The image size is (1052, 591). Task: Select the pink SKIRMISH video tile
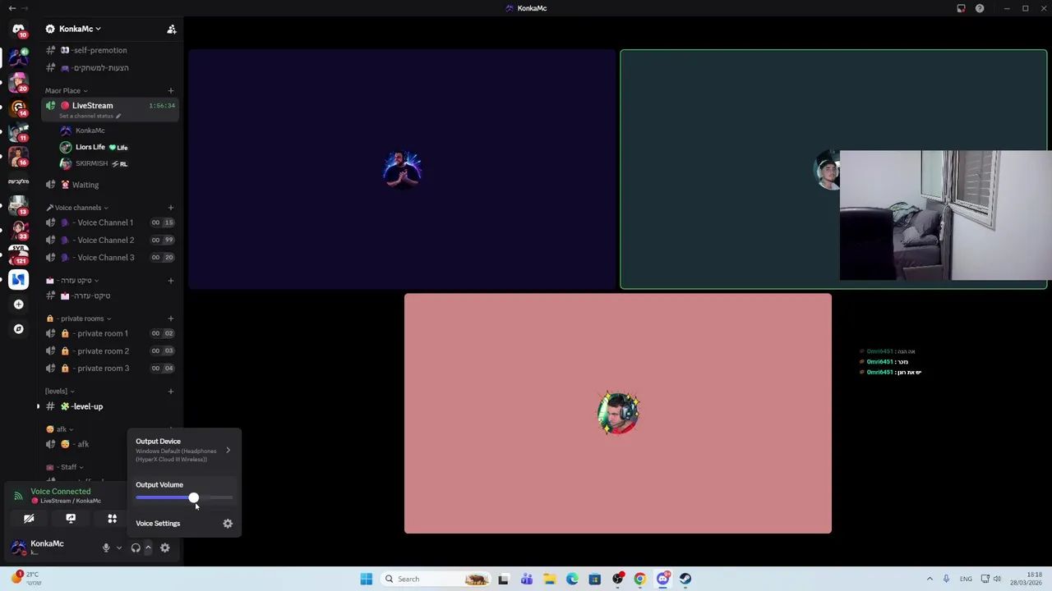[x=618, y=414]
